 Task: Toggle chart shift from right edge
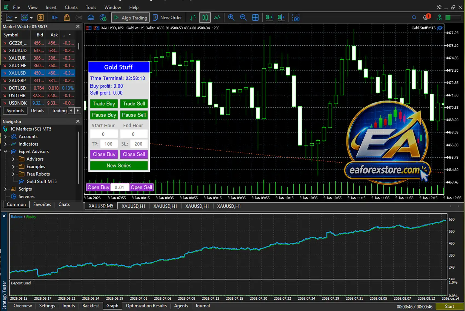(281, 18)
